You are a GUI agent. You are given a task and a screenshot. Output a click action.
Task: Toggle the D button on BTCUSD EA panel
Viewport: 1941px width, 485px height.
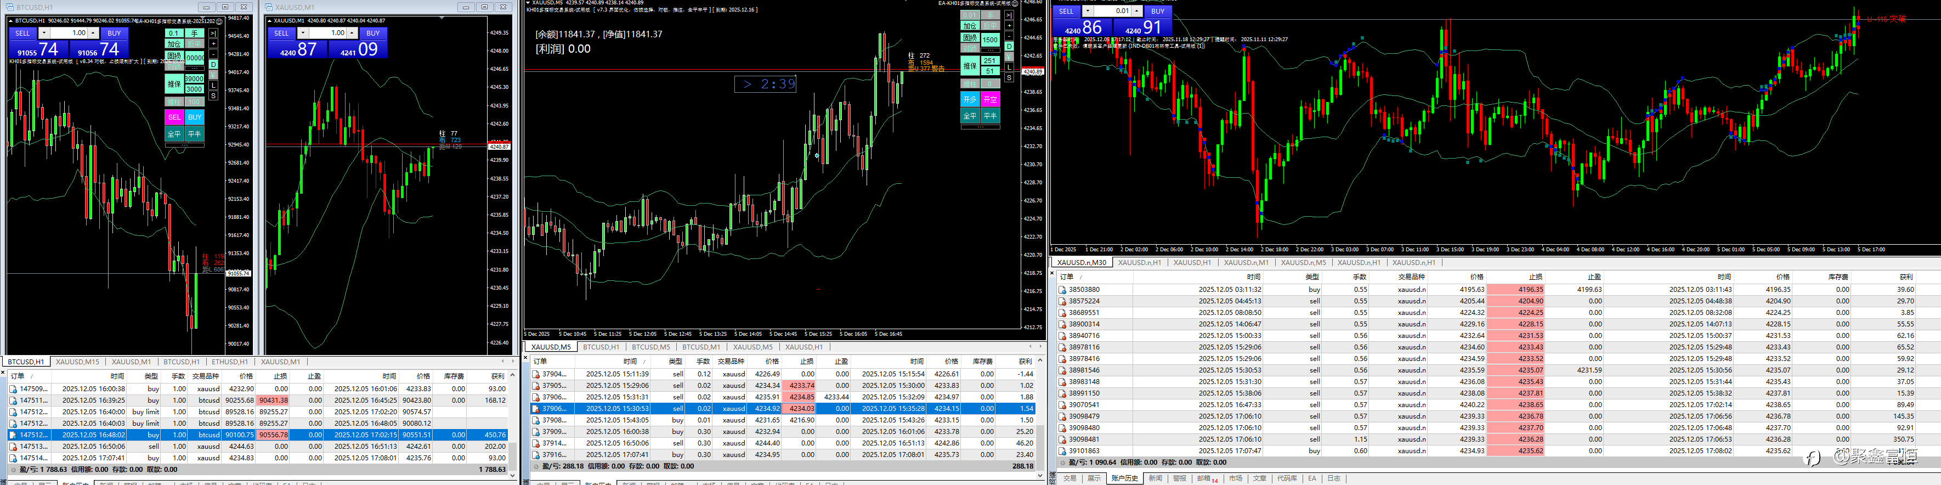point(213,65)
